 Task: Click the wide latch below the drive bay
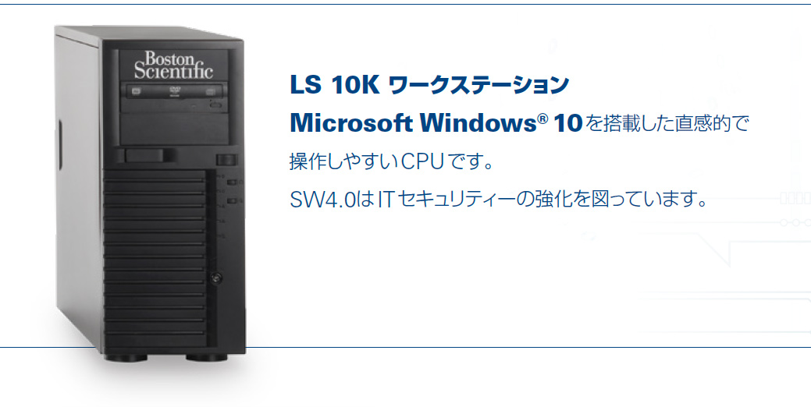click(145, 155)
